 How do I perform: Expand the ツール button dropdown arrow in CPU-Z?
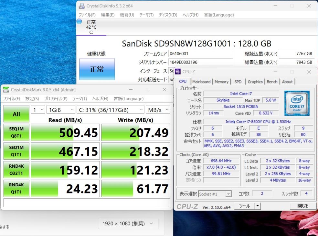[258, 206]
